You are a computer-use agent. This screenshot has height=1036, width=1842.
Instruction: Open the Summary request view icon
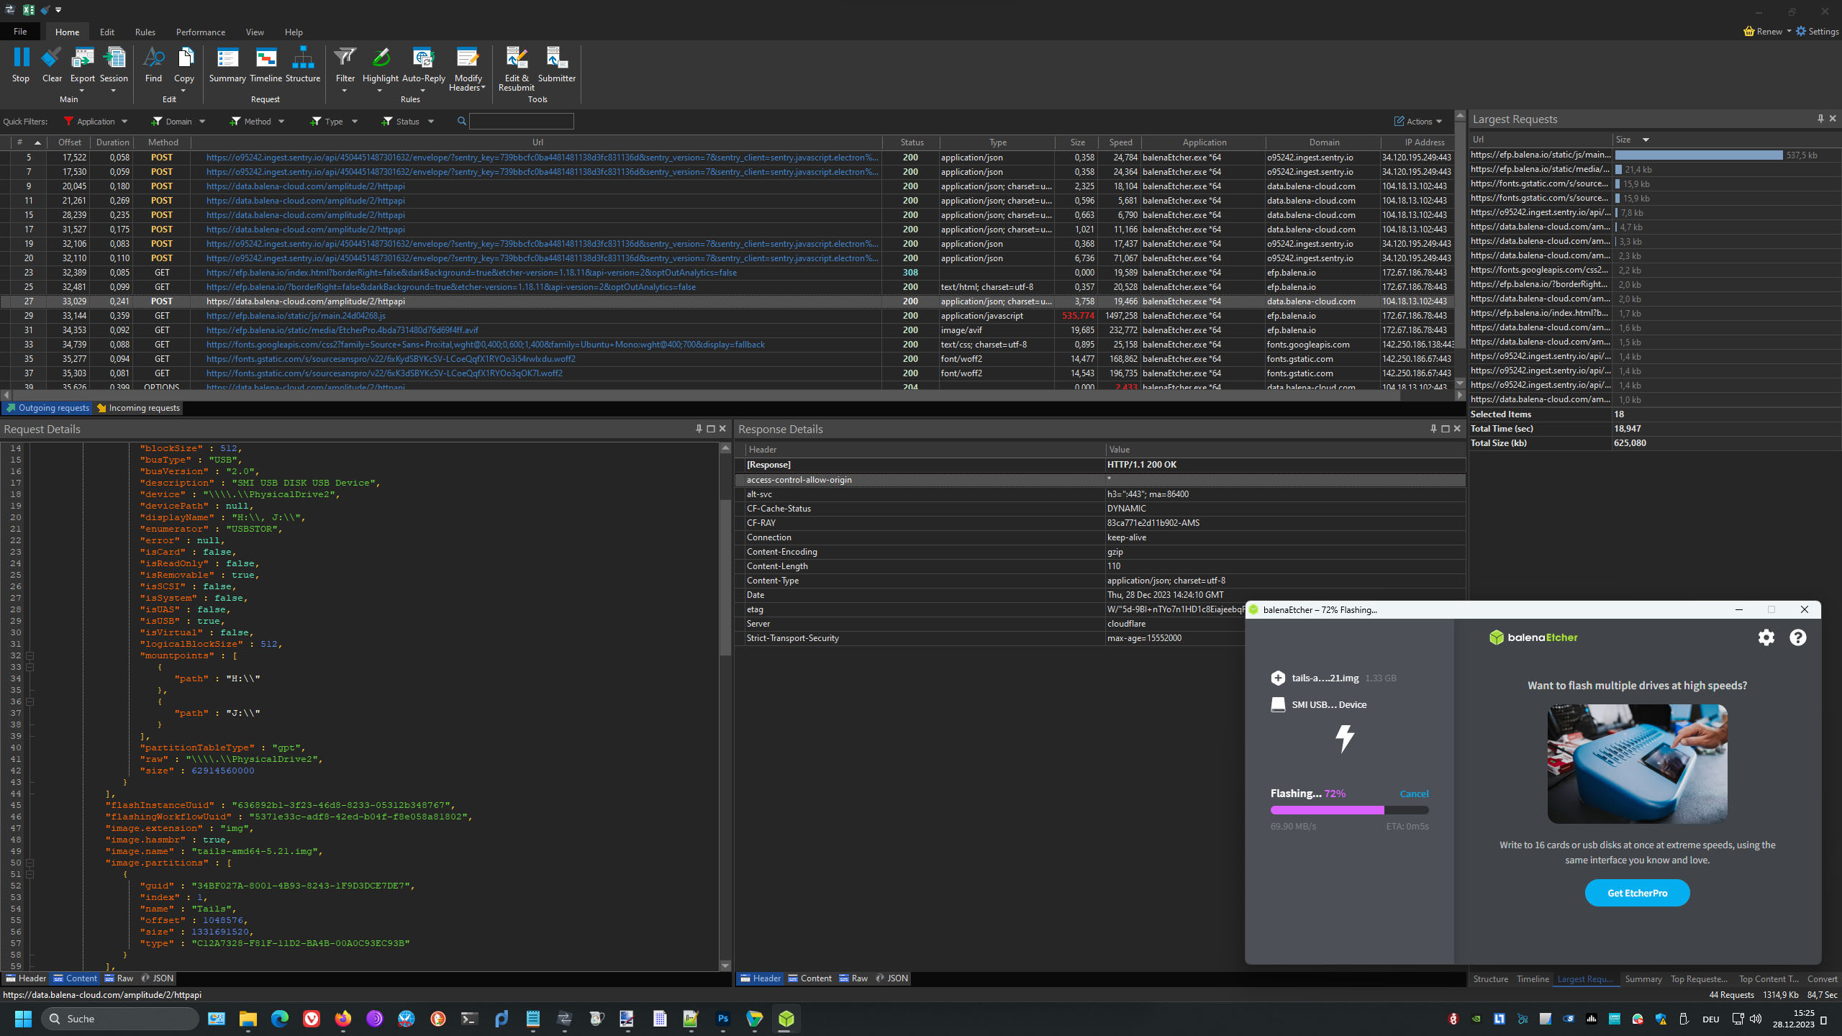(227, 59)
